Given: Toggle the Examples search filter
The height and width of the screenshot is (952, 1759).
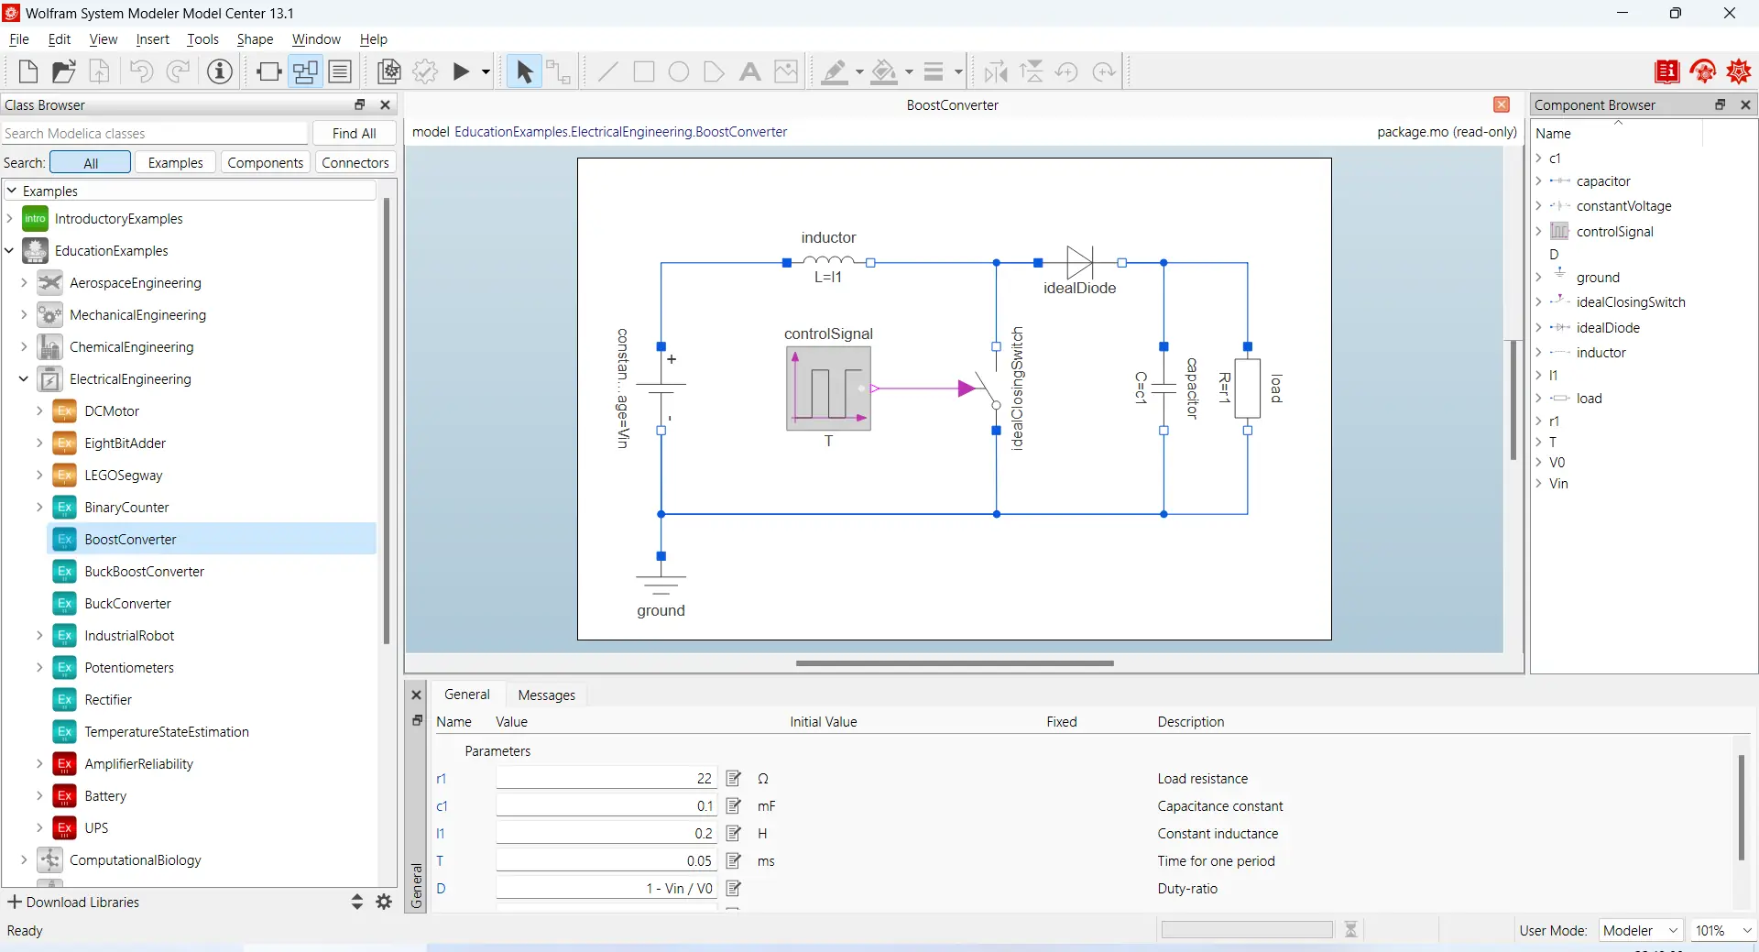Looking at the screenshot, I should click(x=175, y=162).
